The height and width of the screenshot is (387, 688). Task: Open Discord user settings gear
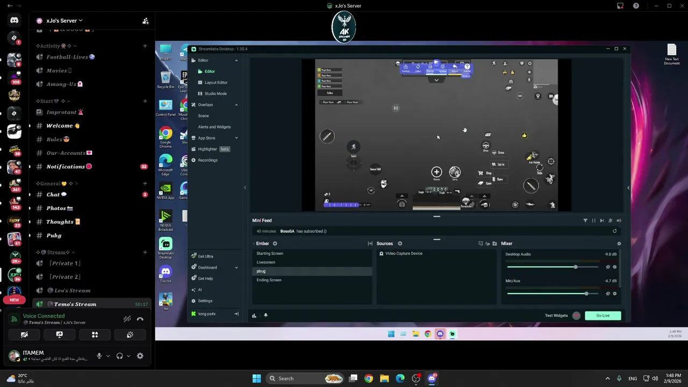coord(140,356)
